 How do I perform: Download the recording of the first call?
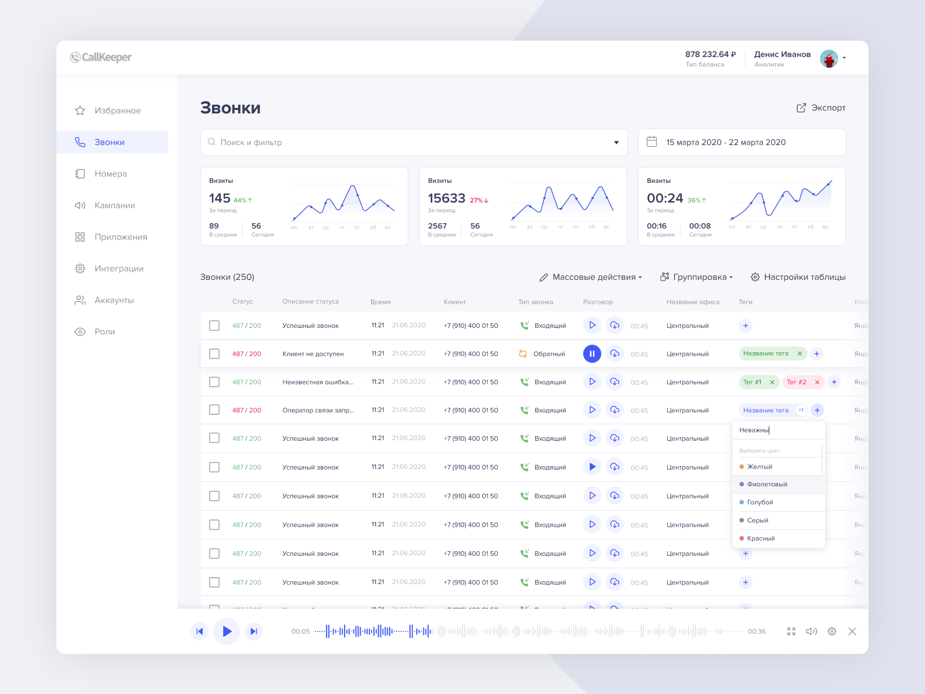615,325
